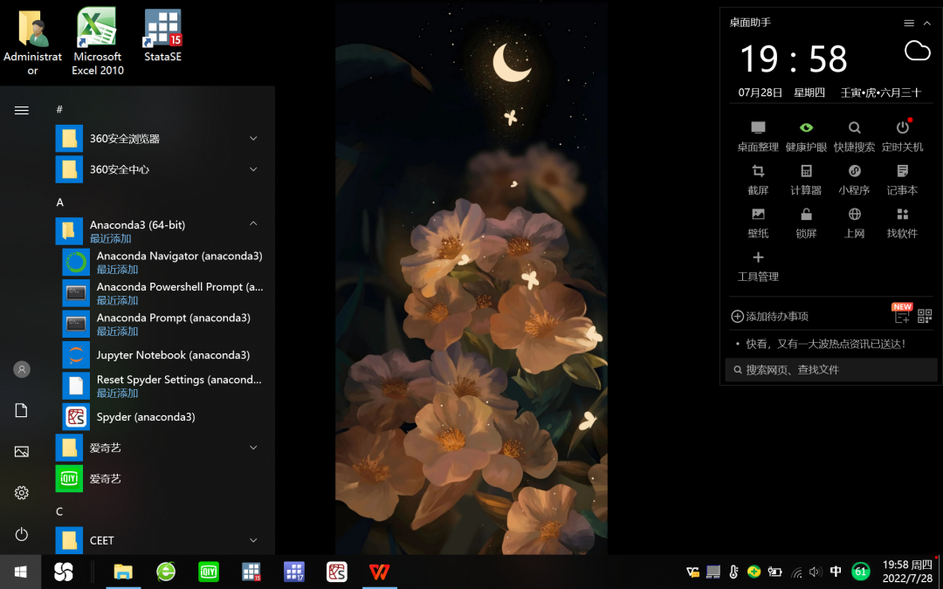Open battery status tray icon
Image resolution: width=943 pixels, height=589 pixels.
click(x=774, y=572)
